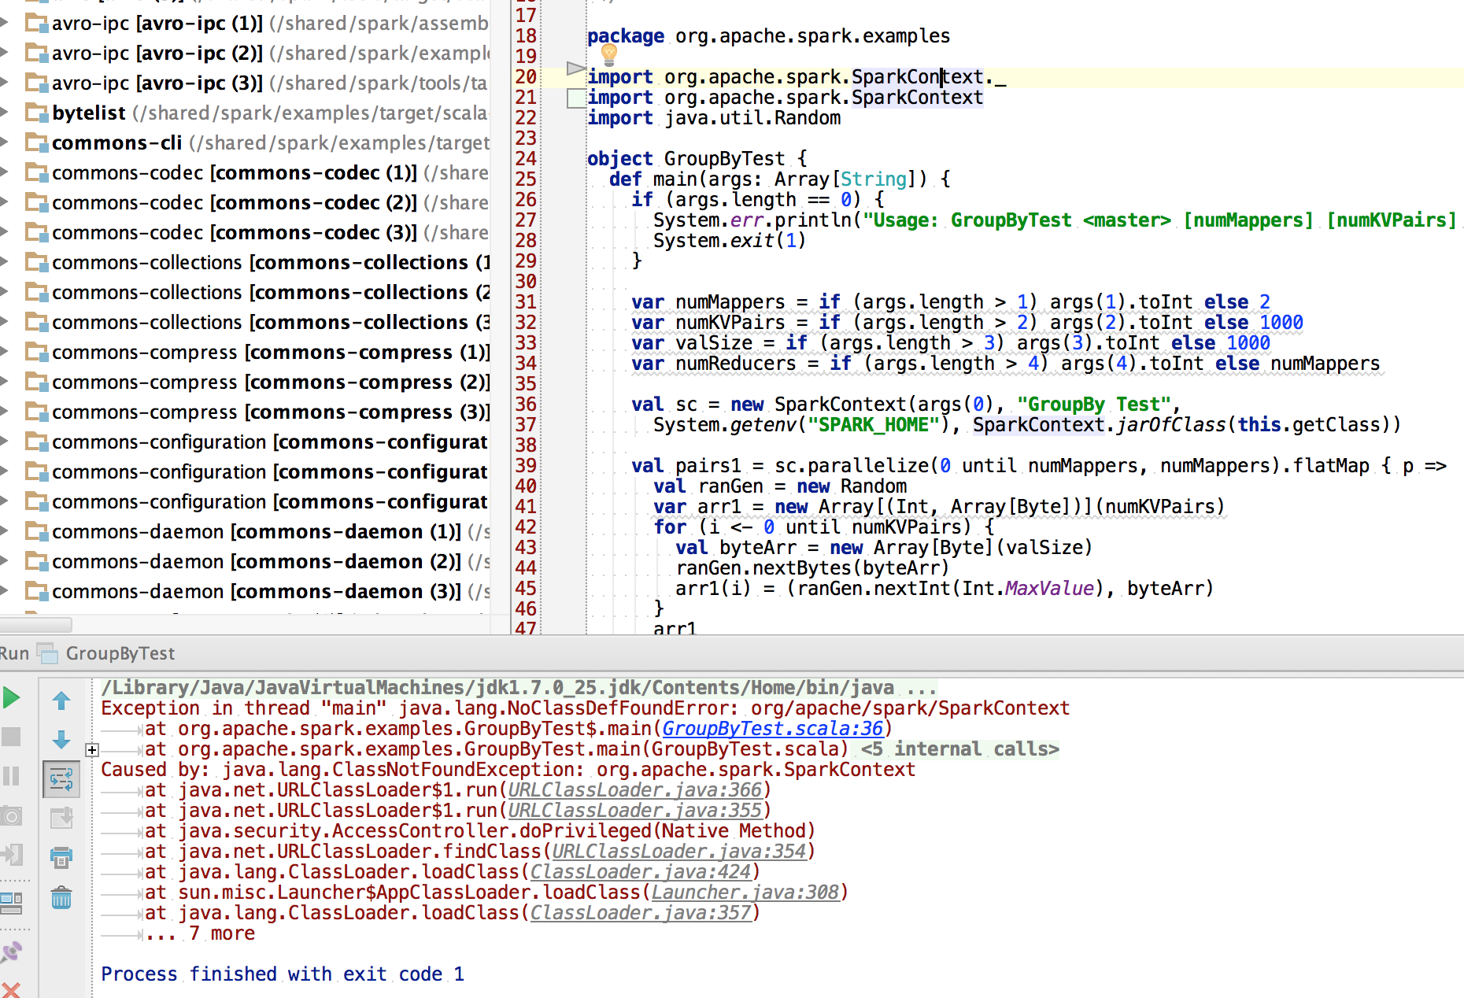
Task: Open GroupByTest.scala:36 link in stack trace
Action: coord(772,729)
